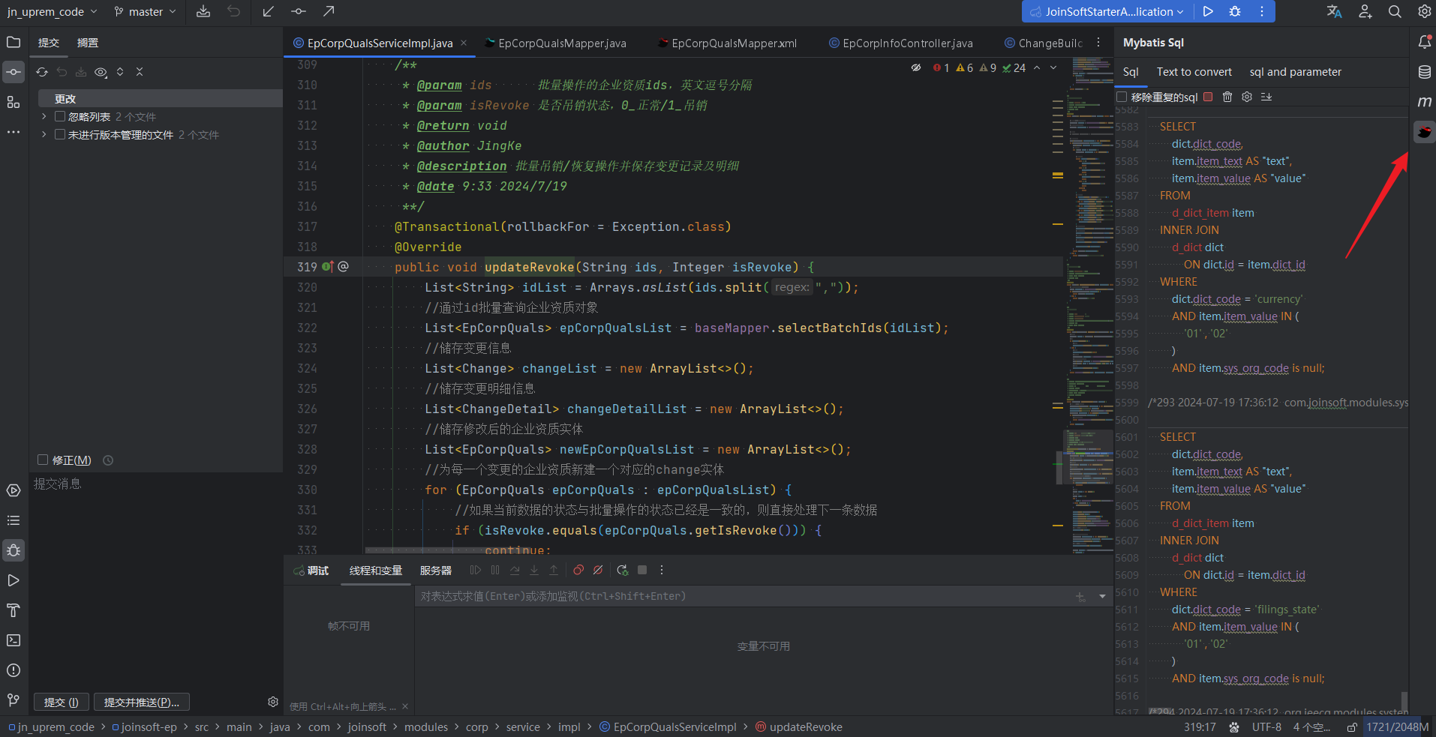The width and height of the screenshot is (1436, 737).
Task: Run JoinSoftStarterApplication with play button
Action: [x=1208, y=11]
